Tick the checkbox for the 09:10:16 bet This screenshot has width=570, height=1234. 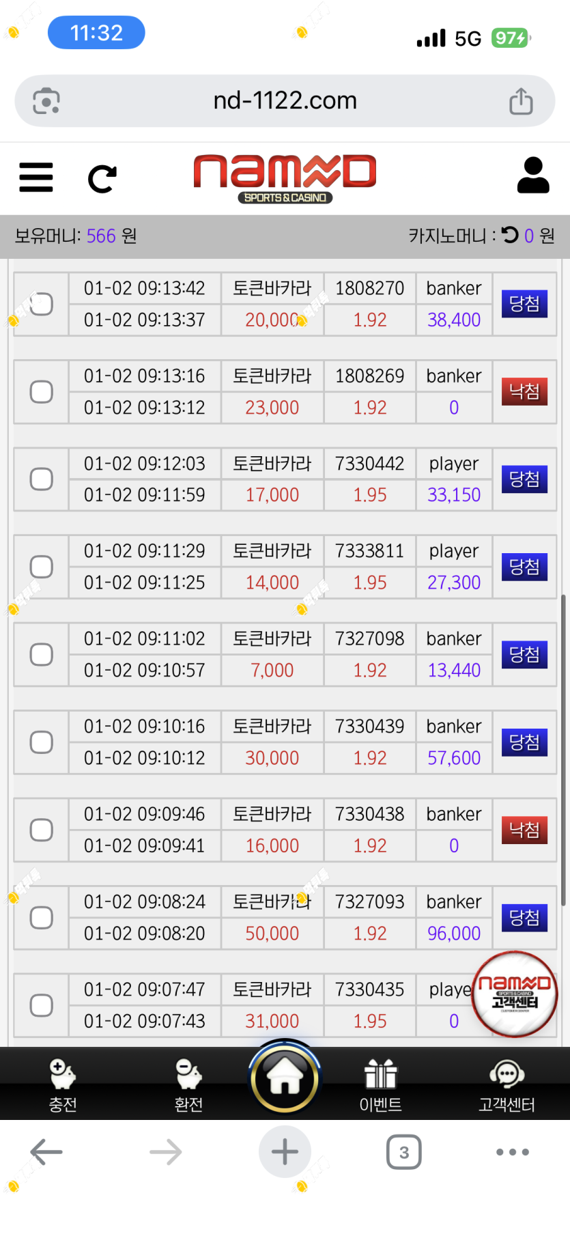[x=42, y=742]
